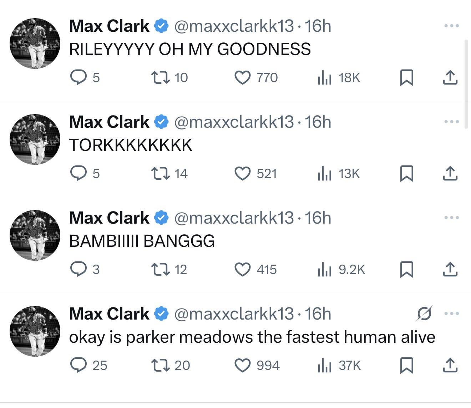Retweet the TORKKKKKKKK tweet
Screen dimensions: 471x408
pyautogui.click(x=160, y=173)
